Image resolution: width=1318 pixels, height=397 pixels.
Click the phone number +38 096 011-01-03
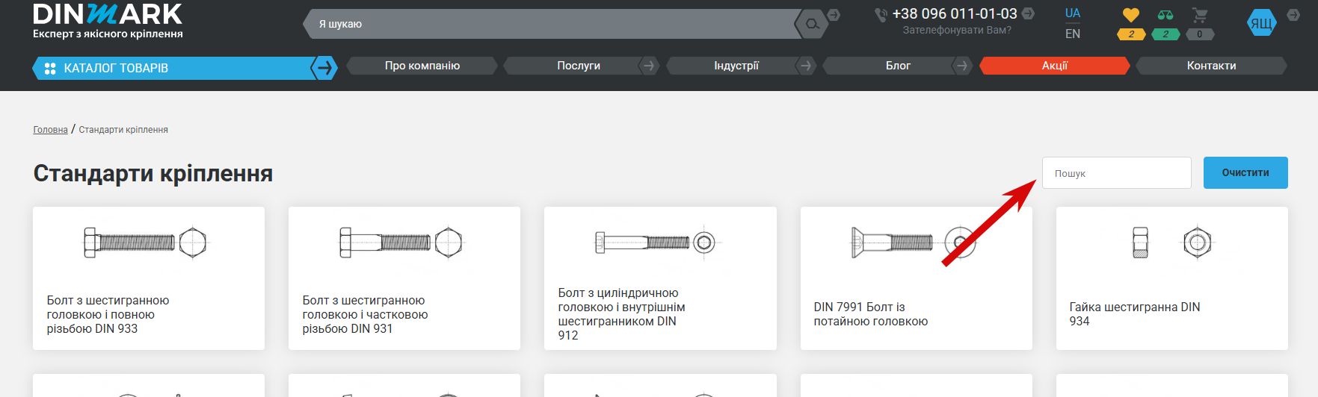pos(955,13)
